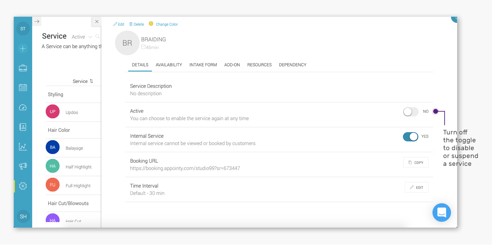This screenshot has width=492, height=245.
Task: Open the briefcase icon in sidebar
Action: pyautogui.click(x=23, y=68)
